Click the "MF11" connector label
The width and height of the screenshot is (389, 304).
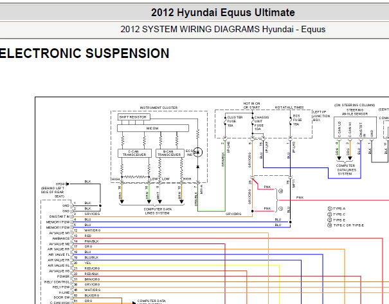[x=294, y=184]
